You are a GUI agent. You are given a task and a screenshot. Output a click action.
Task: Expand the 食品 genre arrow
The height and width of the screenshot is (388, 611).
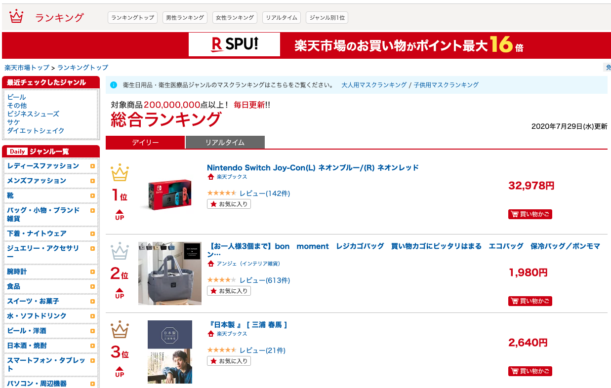[92, 286]
